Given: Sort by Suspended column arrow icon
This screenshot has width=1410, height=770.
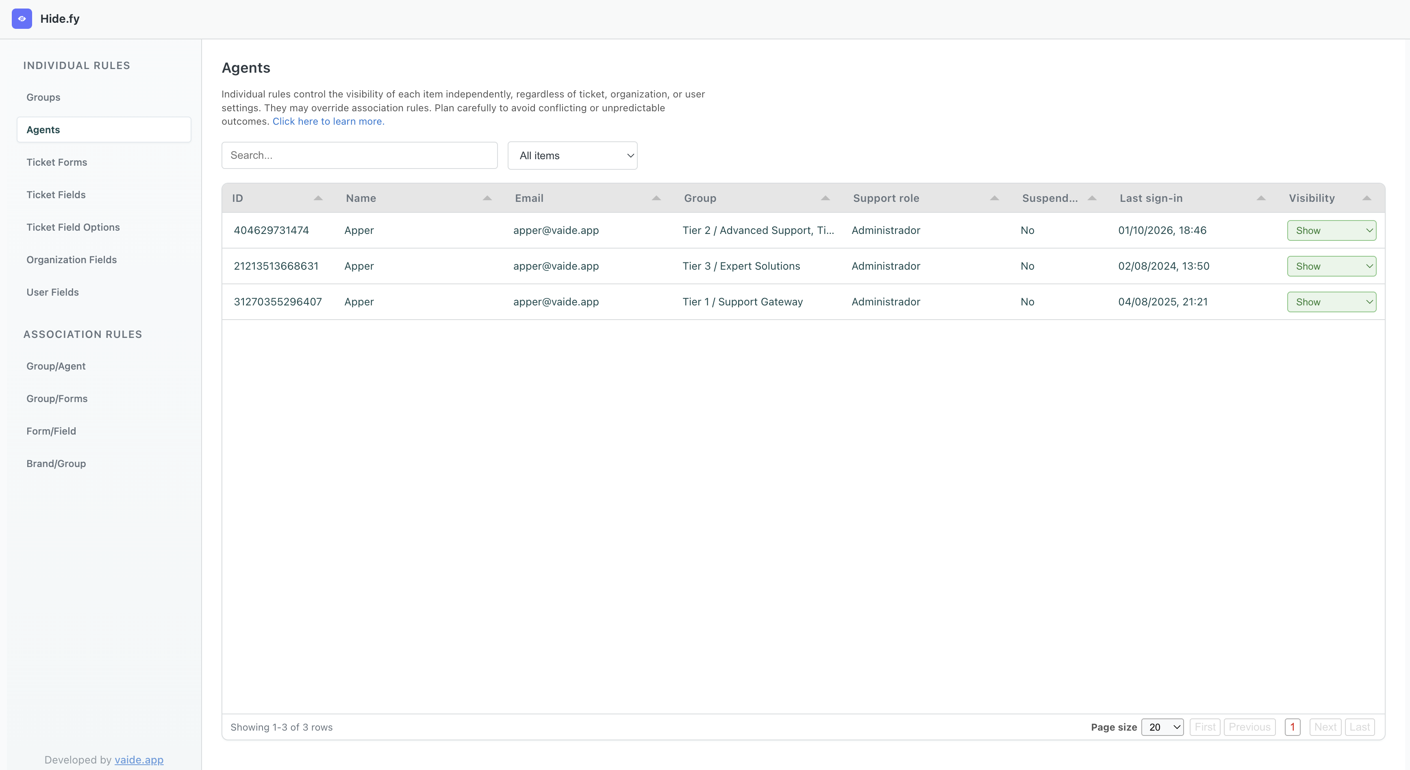Looking at the screenshot, I should (1092, 198).
